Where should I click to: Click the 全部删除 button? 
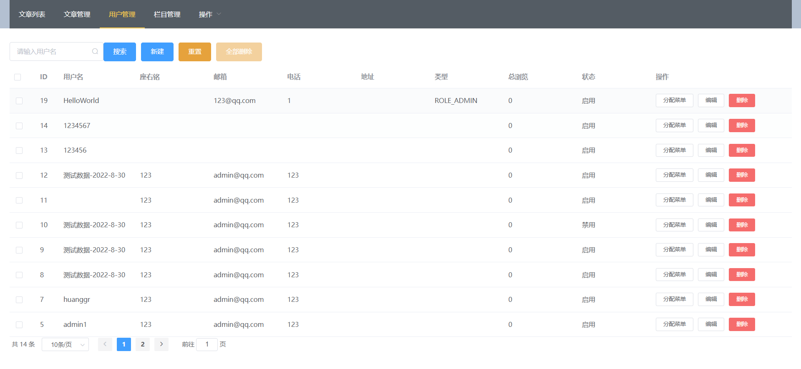239,52
